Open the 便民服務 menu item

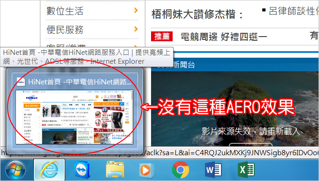click(x=65, y=30)
